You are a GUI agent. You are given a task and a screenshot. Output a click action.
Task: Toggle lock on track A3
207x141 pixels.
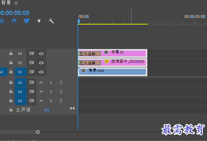coord(11,101)
